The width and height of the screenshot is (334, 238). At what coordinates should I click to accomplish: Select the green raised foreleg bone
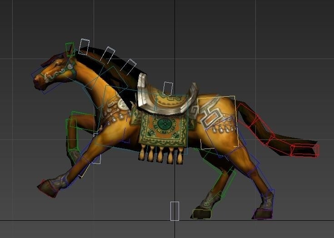tap(72, 134)
